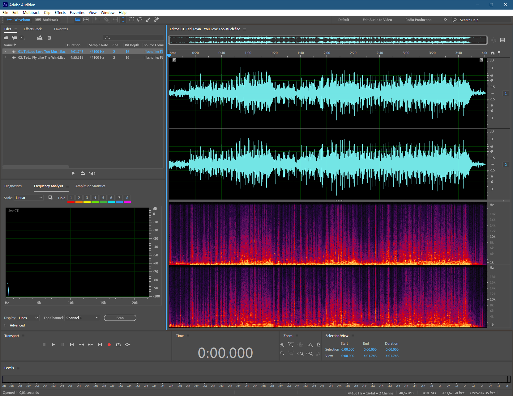Click the fade-out handle on the waveform
The width and height of the screenshot is (513, 396).
click(x=481, y=60)
